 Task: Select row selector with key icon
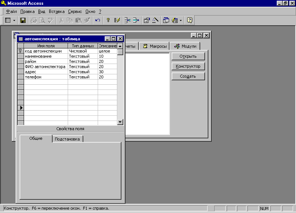pyautogui.click(x=21, y=51)
